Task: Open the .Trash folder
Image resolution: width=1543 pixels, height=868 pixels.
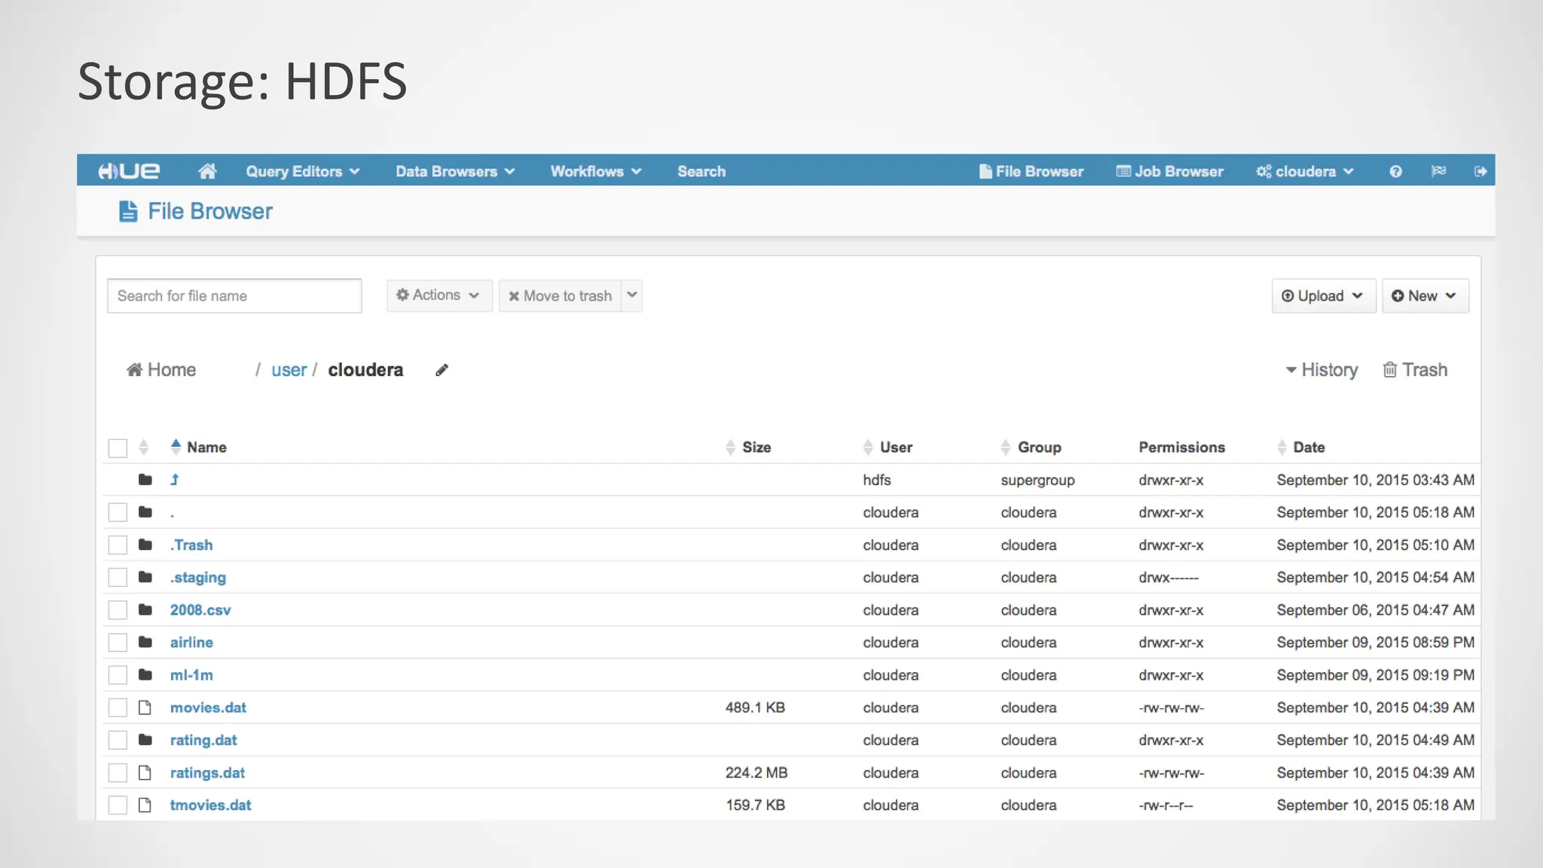Action: (x=191, y=545)
